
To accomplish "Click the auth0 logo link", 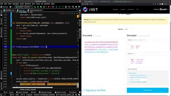I will pos(163,9).
